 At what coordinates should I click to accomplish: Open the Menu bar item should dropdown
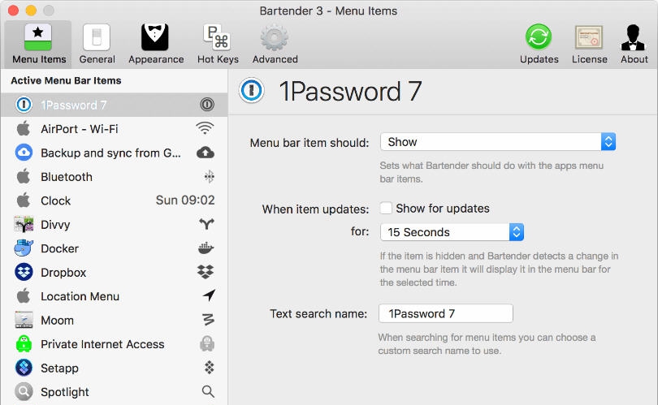coord(498,142)
